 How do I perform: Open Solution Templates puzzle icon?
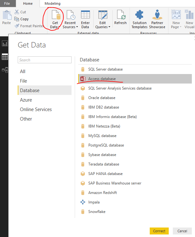pyautogui.click(x=139, y=15)
